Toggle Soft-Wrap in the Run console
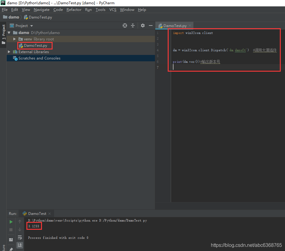Screen dimensions: 285x251 pyautogui.click(x=20, y=237)
